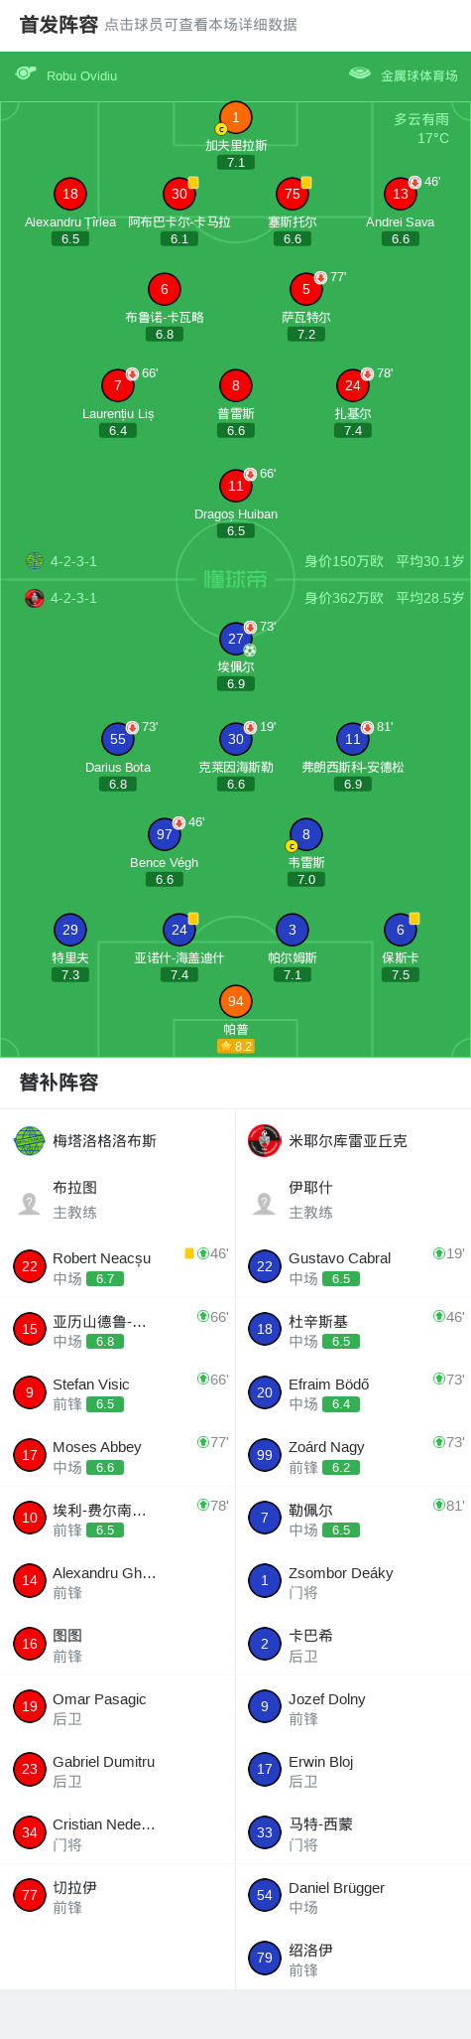Tap the stadium icon next to 金属球体育场

click(x=360, y=73)
